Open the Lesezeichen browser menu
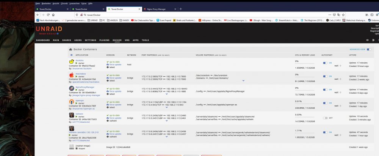Image resolution: width=379 pixels, height=156 pixels. point(74,4)
